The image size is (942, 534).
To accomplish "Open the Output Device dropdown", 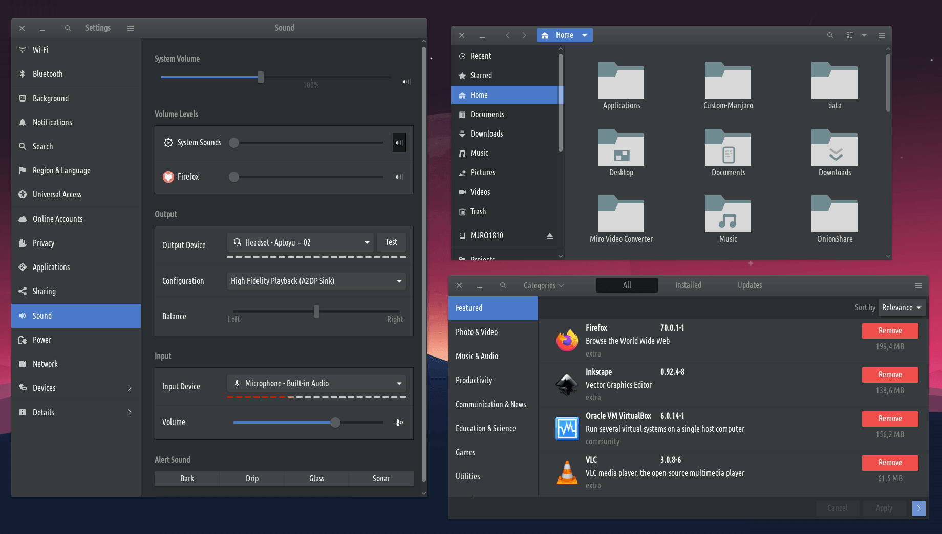I will point(300,242).
